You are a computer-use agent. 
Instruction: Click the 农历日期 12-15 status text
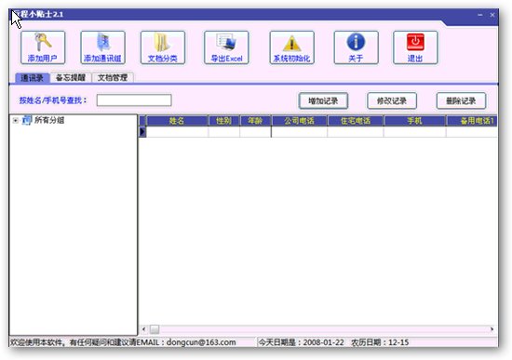[x=380, y=342]
